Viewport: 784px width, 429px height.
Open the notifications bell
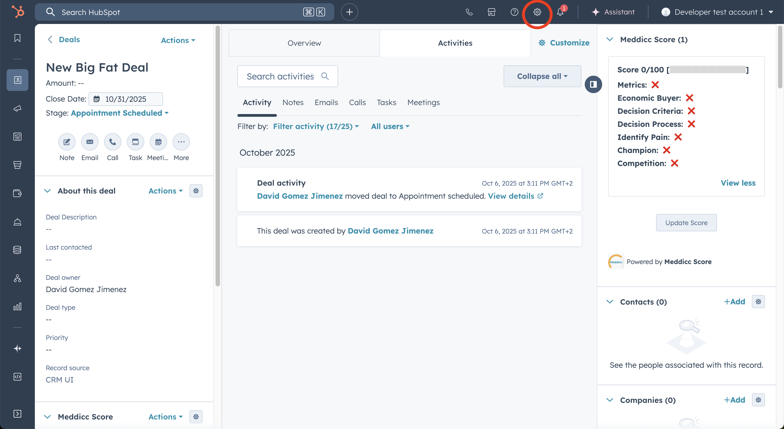point(560,12)
